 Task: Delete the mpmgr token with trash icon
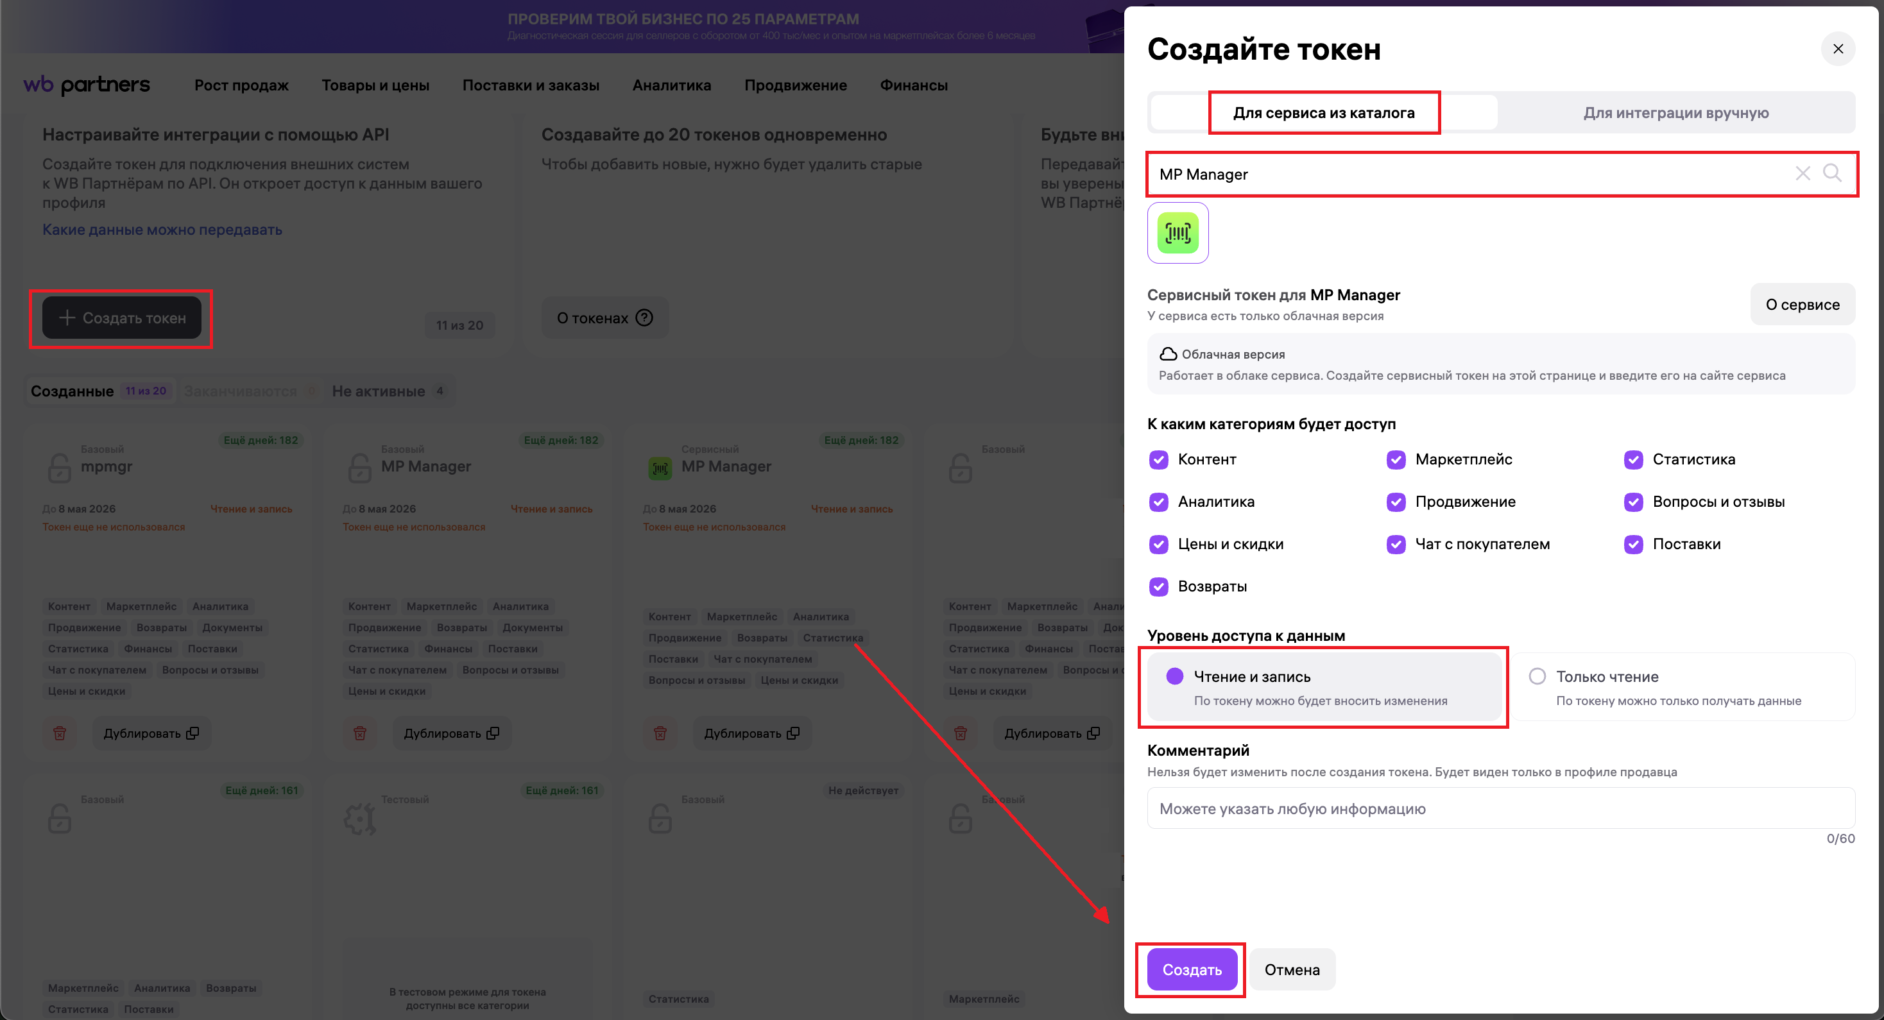pyautogui.click(x=60, y=733)
